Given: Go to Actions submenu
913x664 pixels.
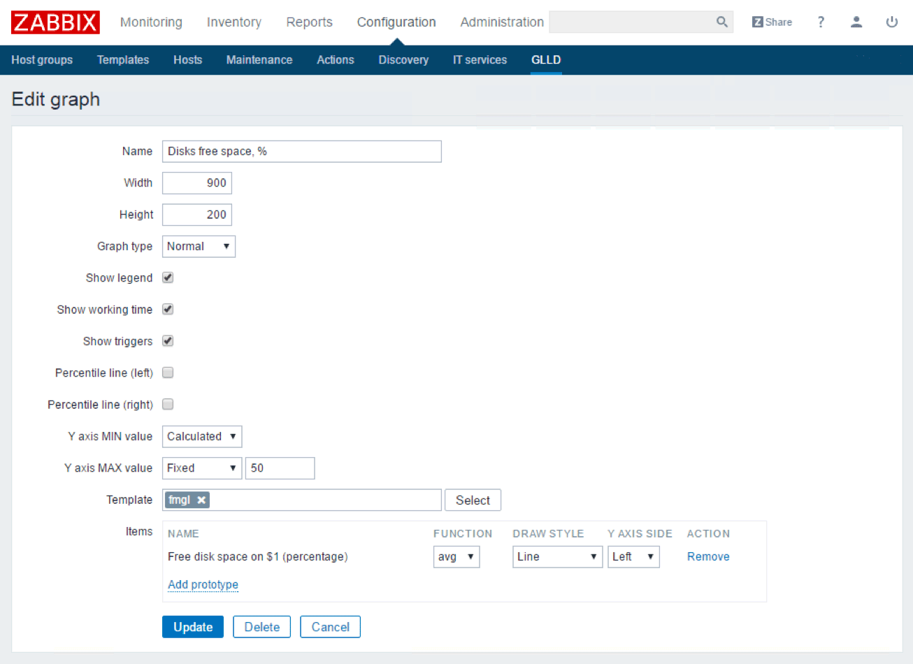Looking at the screenshot, I should pos(336,60).
